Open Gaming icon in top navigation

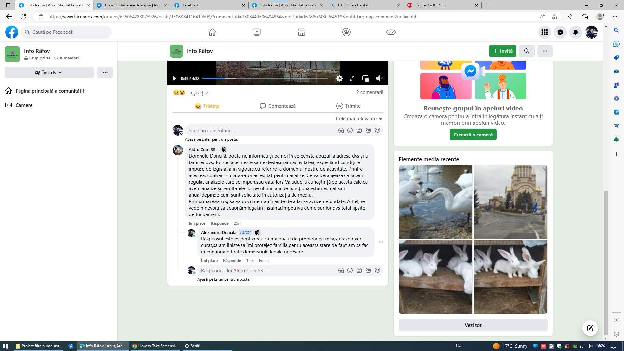pyautogui.click(x=391, y=32)
